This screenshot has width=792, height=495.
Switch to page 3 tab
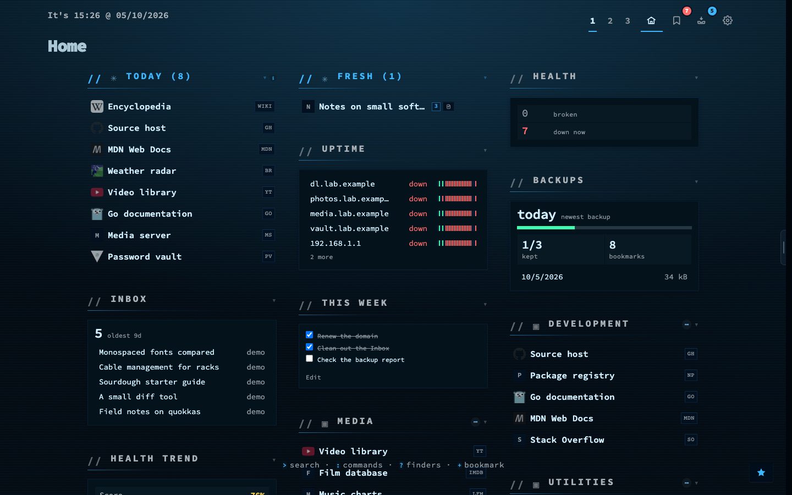[x=628, y=21]
